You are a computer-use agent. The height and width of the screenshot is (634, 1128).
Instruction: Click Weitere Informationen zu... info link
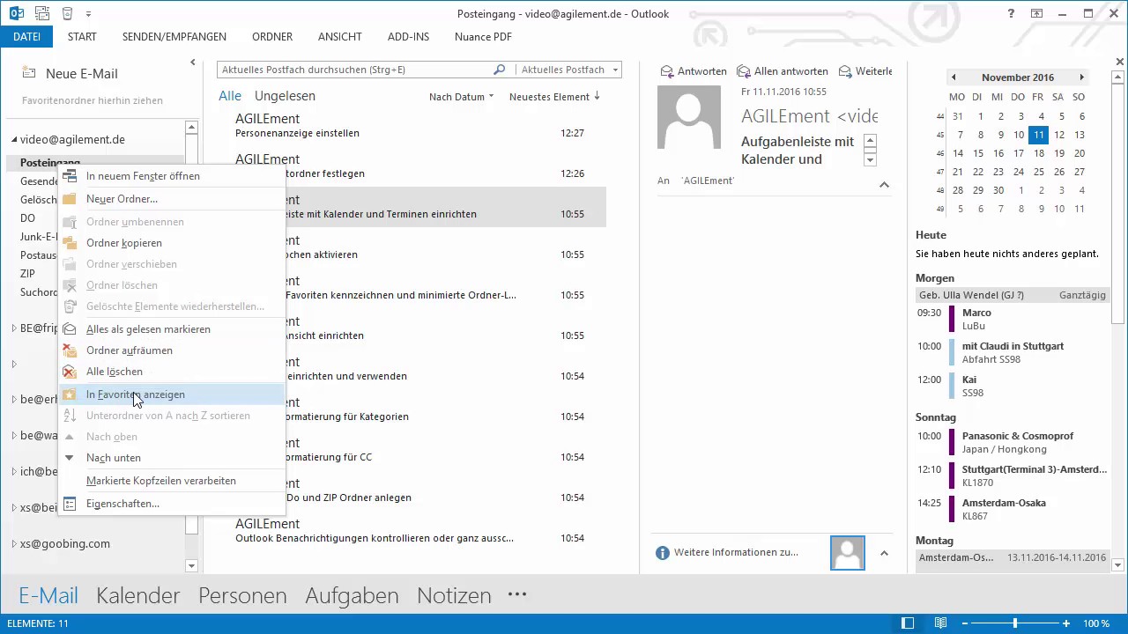click(x=728, y=552)
